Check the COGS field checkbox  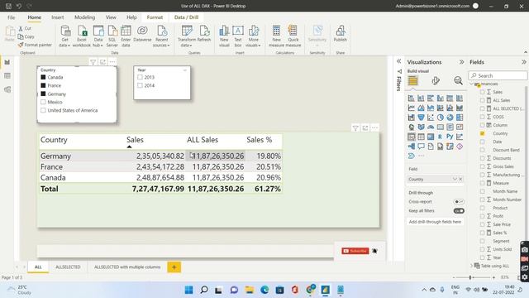(482, 117)
